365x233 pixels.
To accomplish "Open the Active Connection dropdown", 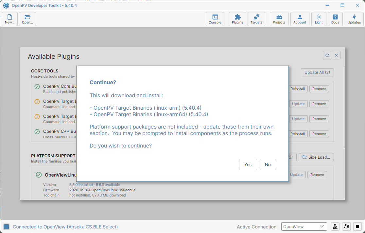I will pos(304,226).
